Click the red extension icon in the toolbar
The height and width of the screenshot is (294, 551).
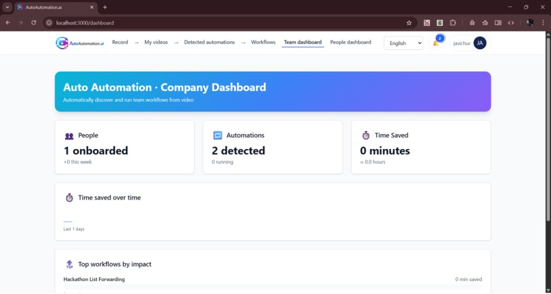pos(427,23)
